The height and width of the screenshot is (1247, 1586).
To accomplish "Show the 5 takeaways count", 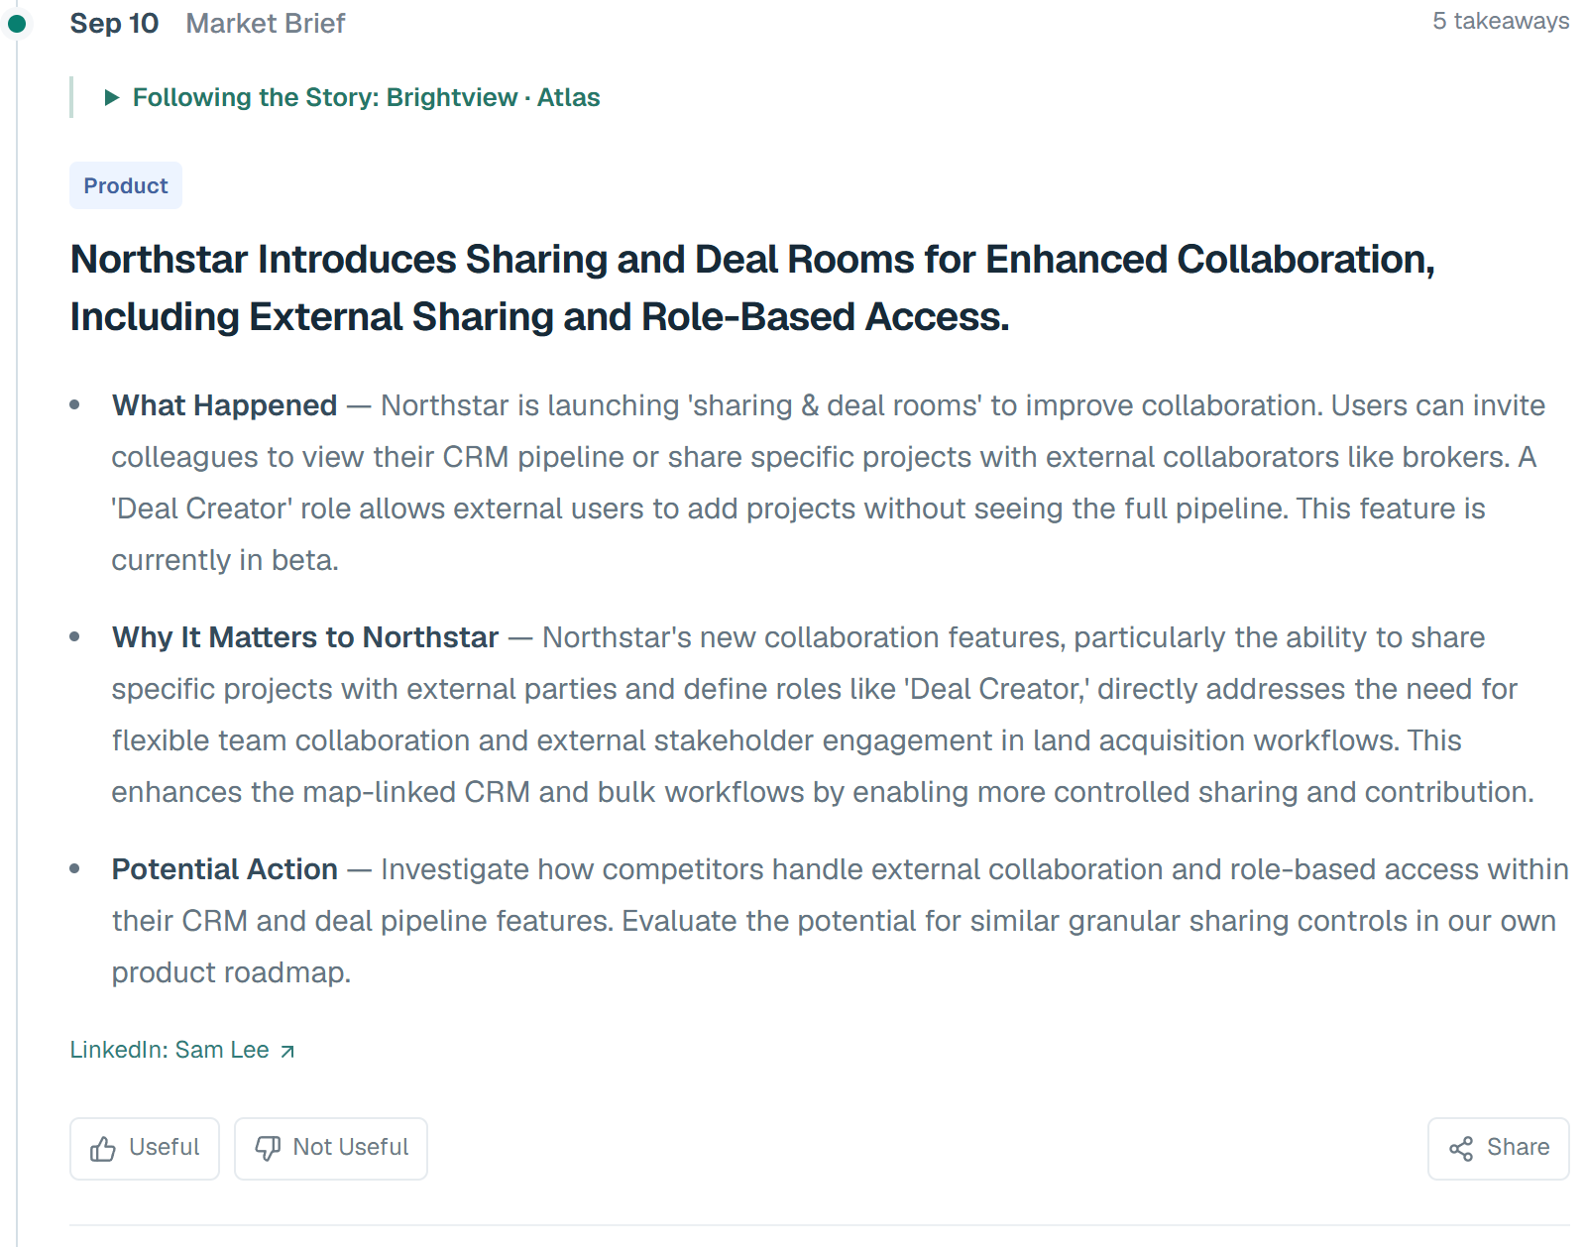I will [x=1501, y=21].
